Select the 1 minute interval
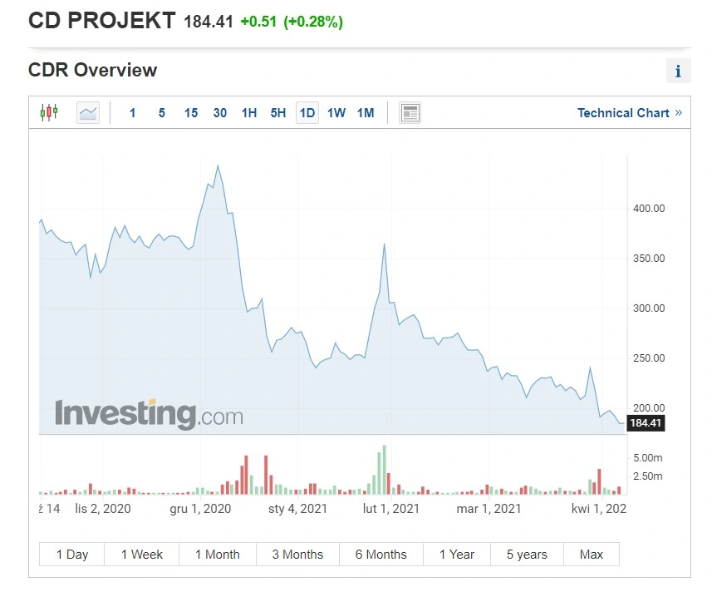This screenshot has width=712, height=592. coord(133,113)
